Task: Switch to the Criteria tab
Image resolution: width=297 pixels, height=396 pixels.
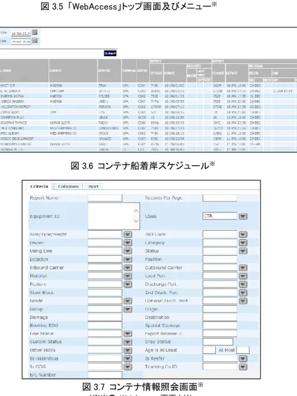Action: click(39, 186)
